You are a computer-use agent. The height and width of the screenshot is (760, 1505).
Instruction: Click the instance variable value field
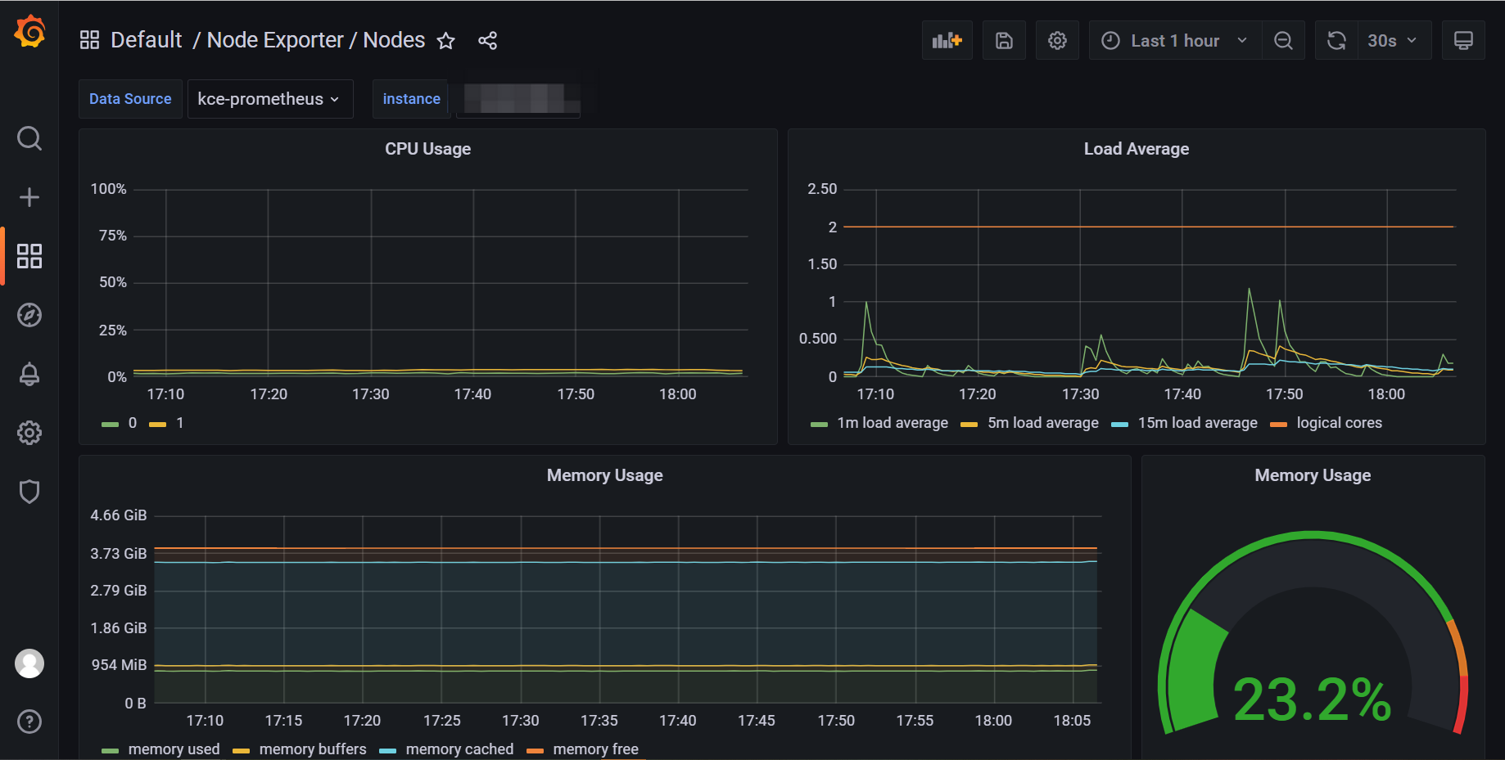(x=519, y=99)
